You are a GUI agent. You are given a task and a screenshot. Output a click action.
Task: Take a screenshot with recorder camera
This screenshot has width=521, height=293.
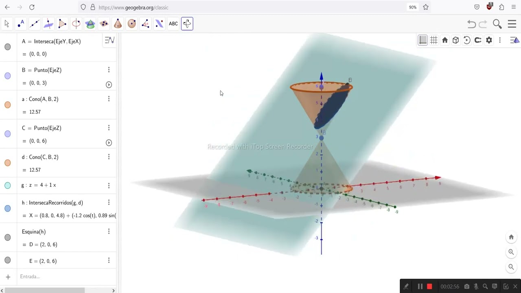click(x=467, y=286)
